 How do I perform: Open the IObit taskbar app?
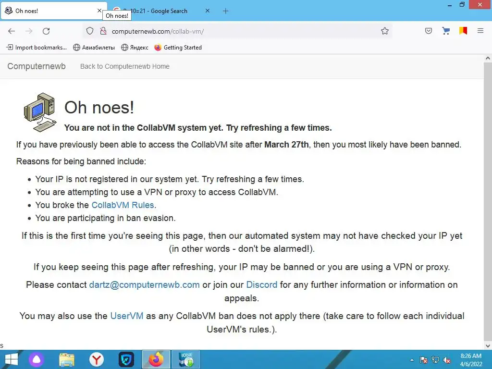pyautogui.click(x=186, y=359)
